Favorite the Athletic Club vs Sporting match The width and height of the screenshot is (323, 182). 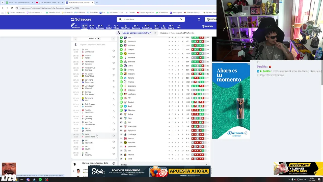[x=114, y=69]
